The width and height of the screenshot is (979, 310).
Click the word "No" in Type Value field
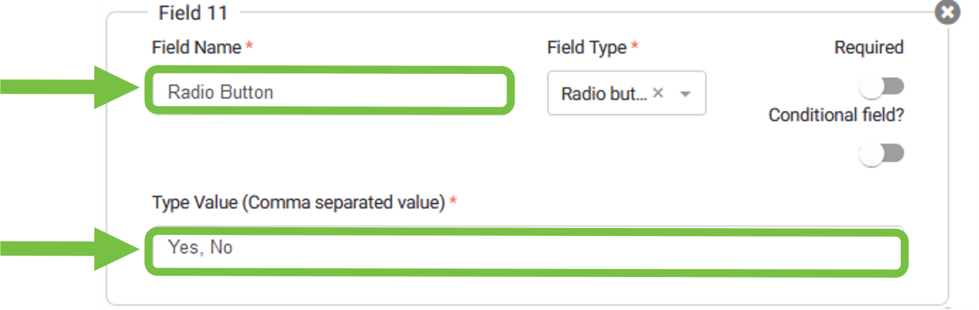coord(221,247)
